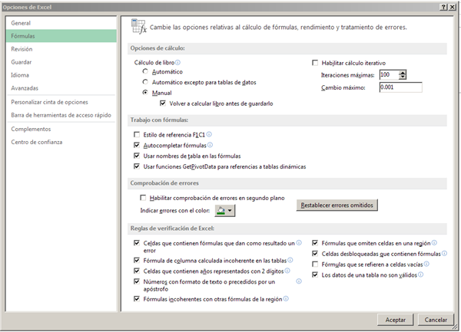The height and width of the screenshot is (332, 461).
Task: Click info icon next to Estilo de referencia F1C1
Action: coord(209,134)
